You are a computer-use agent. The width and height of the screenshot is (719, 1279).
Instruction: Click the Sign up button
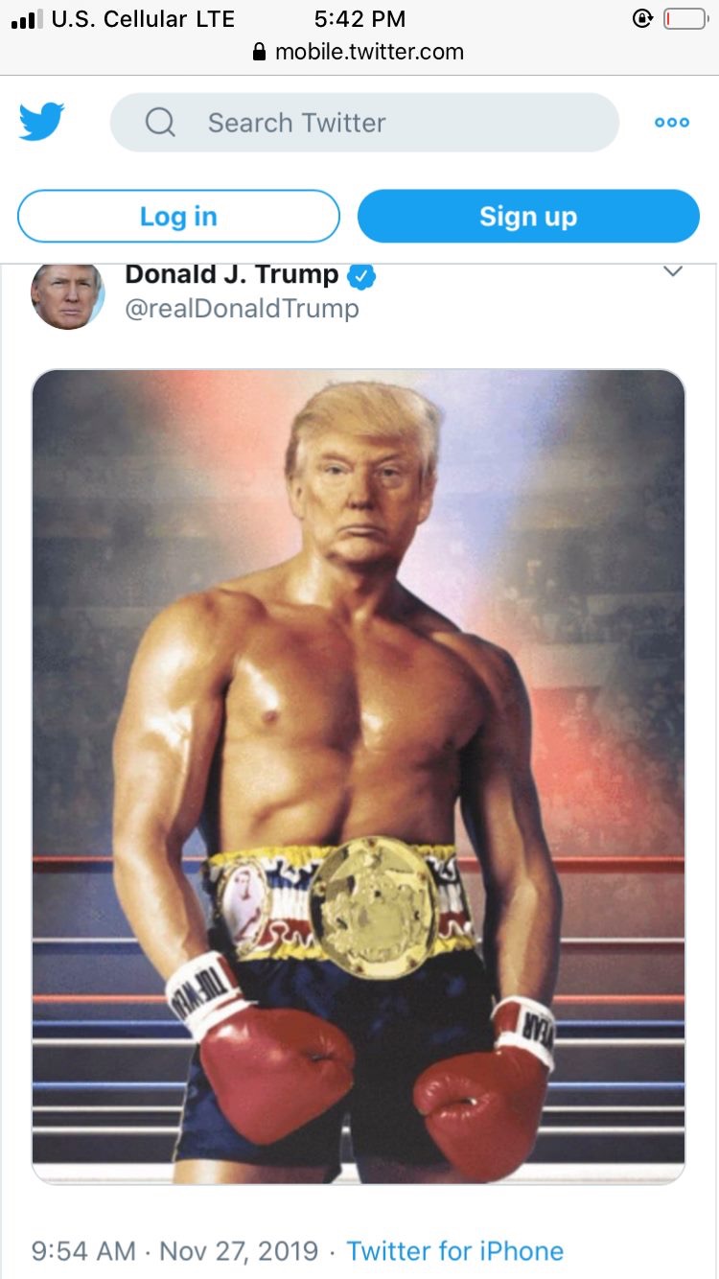click(528, 217)
